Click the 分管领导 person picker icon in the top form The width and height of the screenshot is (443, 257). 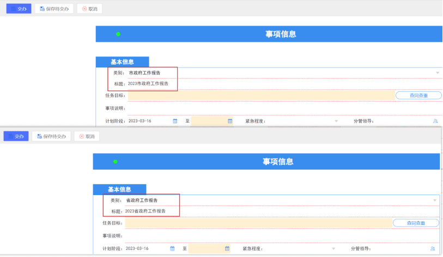pos(435,121)
